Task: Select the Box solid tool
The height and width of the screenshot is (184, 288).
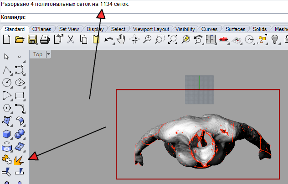Action: (7, 134)
